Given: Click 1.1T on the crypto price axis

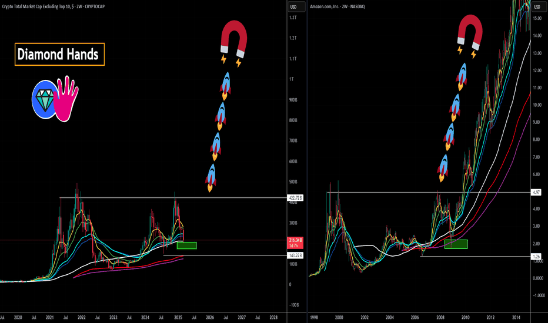Looking at the screenshot, I should tap(293, 59).
